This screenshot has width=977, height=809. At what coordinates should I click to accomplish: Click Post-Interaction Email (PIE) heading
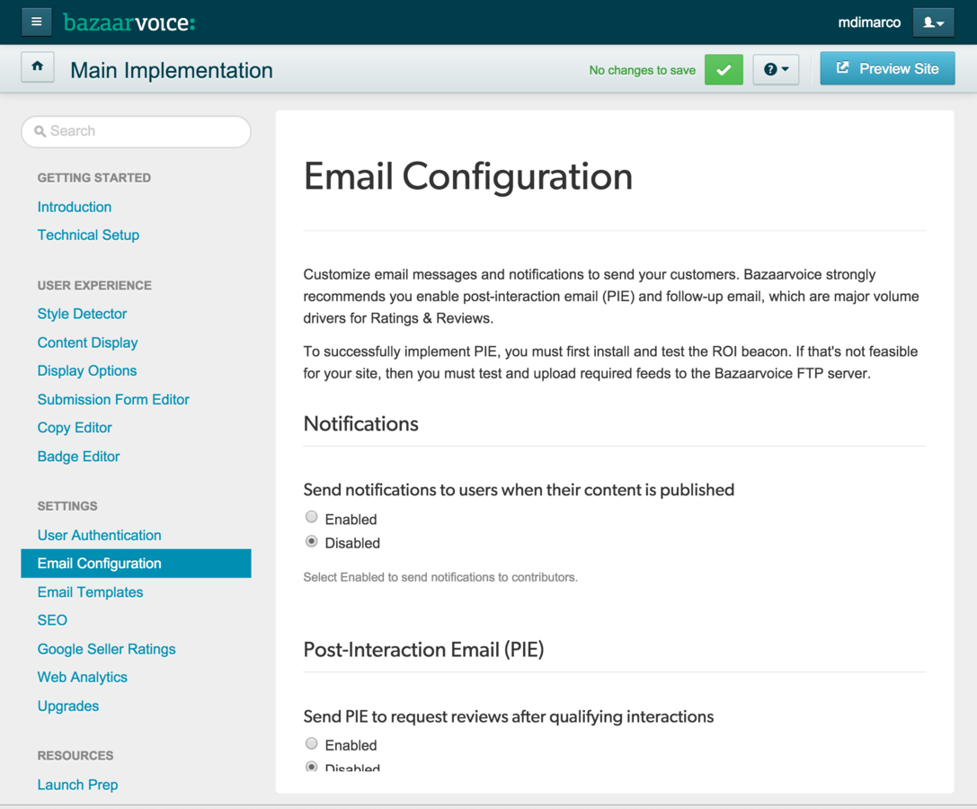pyautogui.click(x=423, y=650)
